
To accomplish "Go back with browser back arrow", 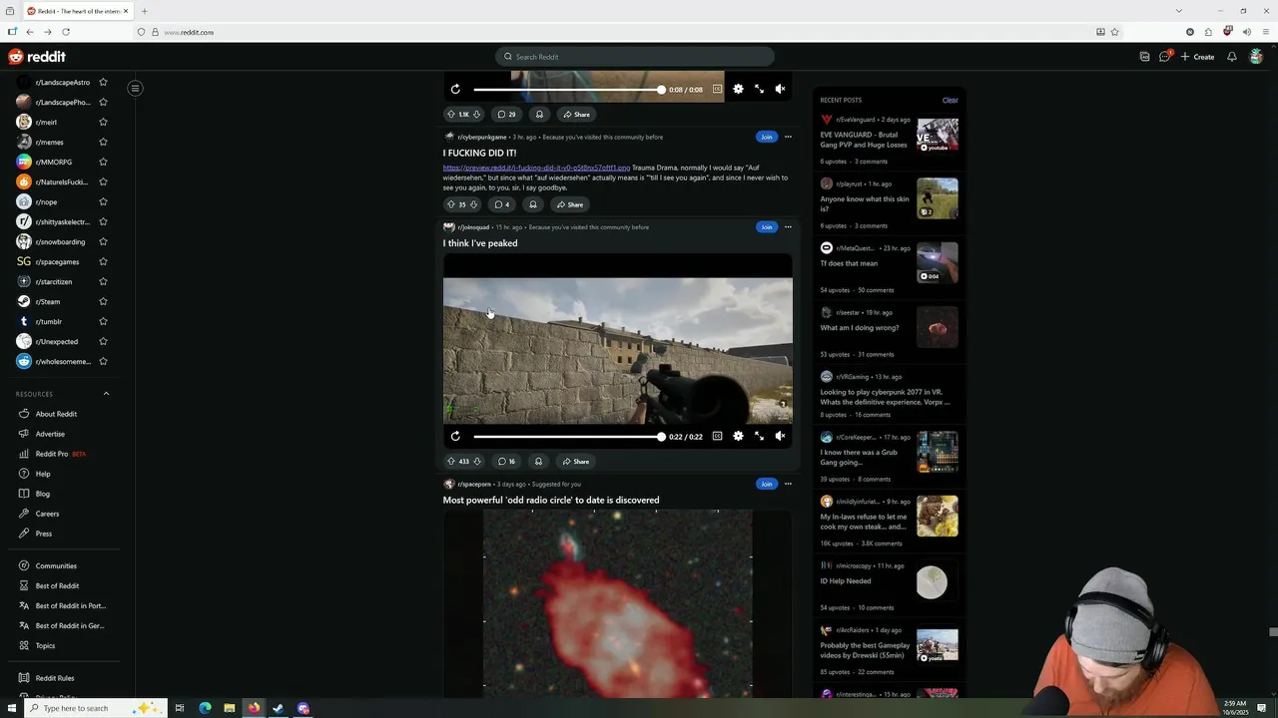I will pos(30,32).
